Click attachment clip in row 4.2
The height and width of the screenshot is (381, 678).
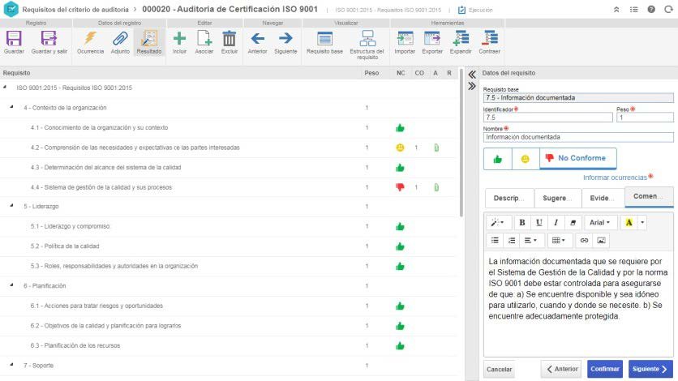point(436,148)
